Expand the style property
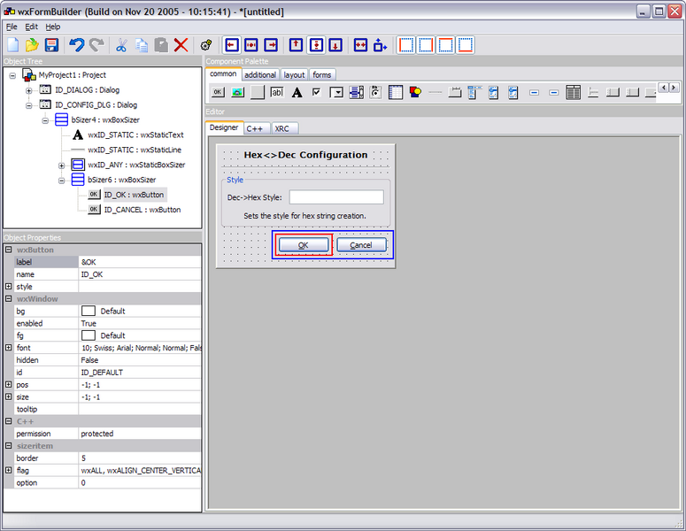Image resolution: width=686 pixels, height=531 pixels. point(8,287)
